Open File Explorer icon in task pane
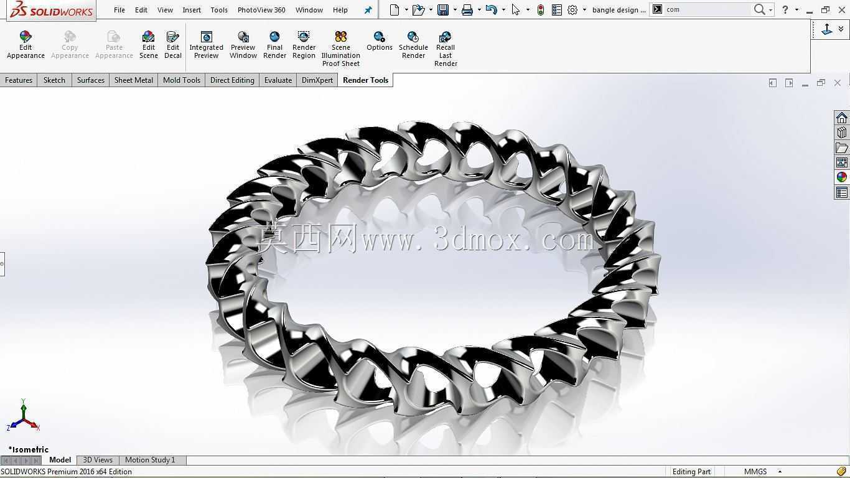The image size is (850, 478). coord(842,148)
